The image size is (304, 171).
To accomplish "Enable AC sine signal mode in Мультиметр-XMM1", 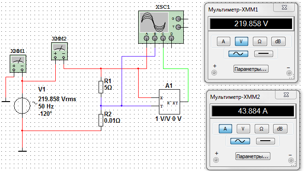I will [238, 54].
